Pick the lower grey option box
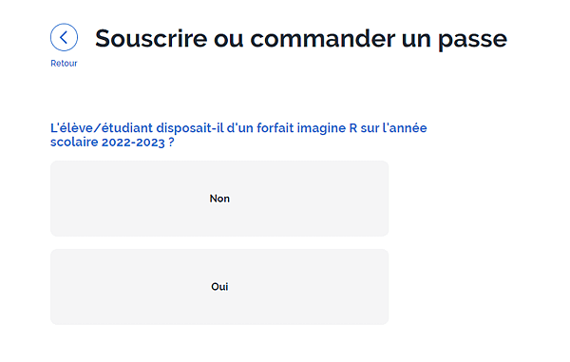Screen dimensions: 570x362 [x=219, y=287]
